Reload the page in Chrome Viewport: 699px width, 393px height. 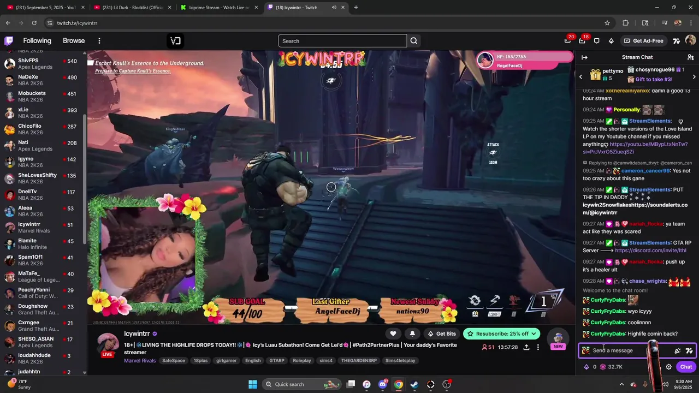coord(34,23)
